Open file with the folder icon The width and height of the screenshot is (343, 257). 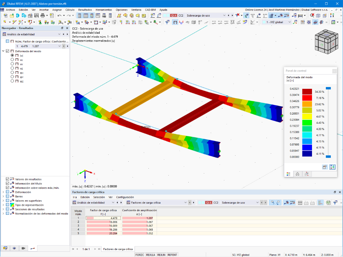pos(12,16)
